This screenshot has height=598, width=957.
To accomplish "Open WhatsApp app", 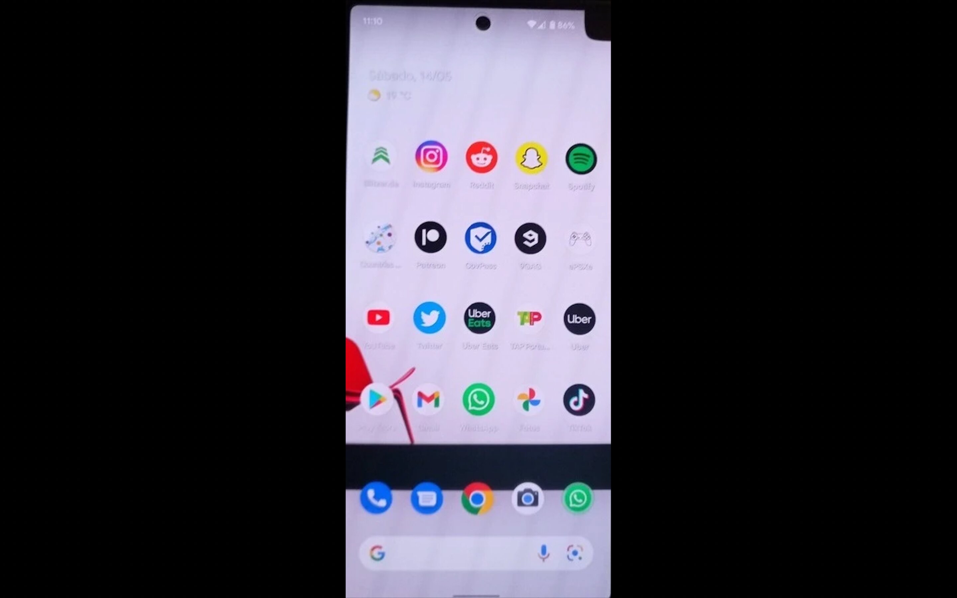I will [x=479, y=400].
